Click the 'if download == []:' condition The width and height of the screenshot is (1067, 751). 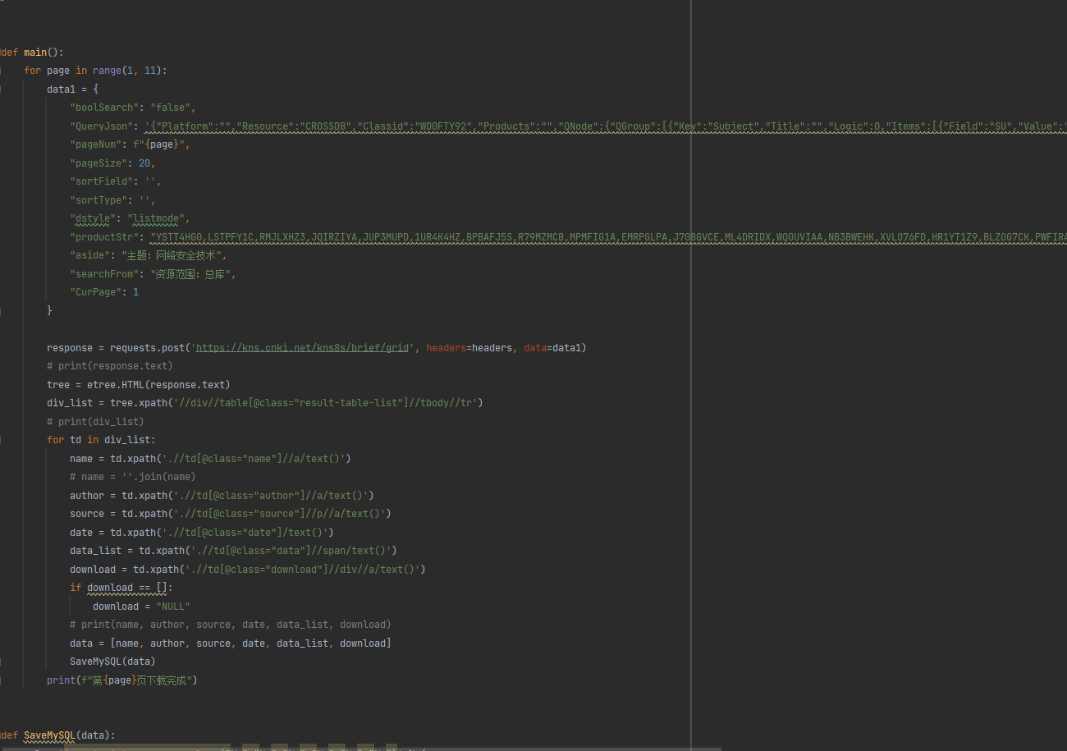(x=121, y=588)
